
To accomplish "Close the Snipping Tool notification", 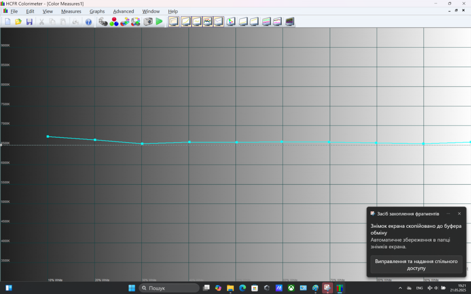I will coord(459,214).
